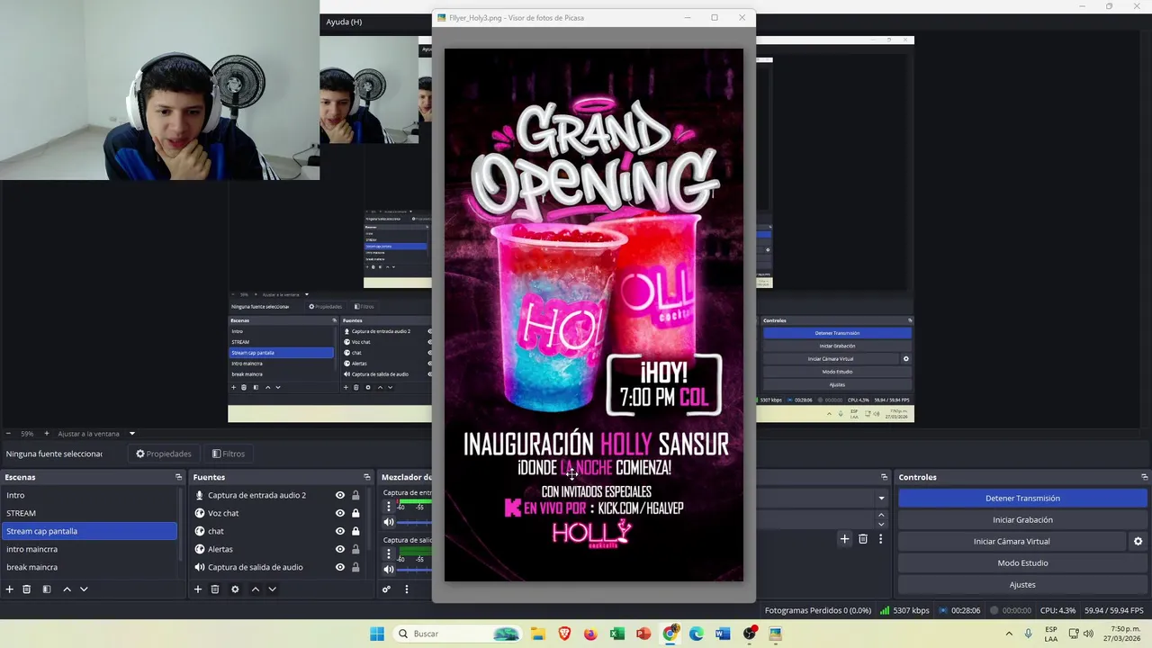Open OBS Studio taskbar icon
Viewport: 1152px width, 648px height.
(x=749, y=634)
